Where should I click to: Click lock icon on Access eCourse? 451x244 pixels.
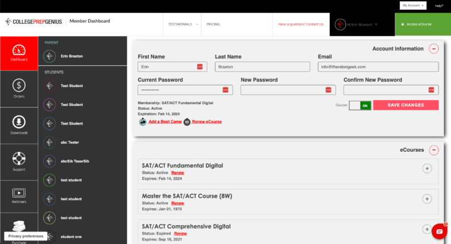(x=403, y=24)
